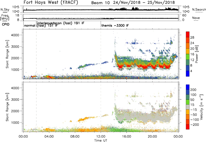206x142 pixels.
Task: Select the 'Freq. [MHz]' axis label
Action: click(5, 17)
